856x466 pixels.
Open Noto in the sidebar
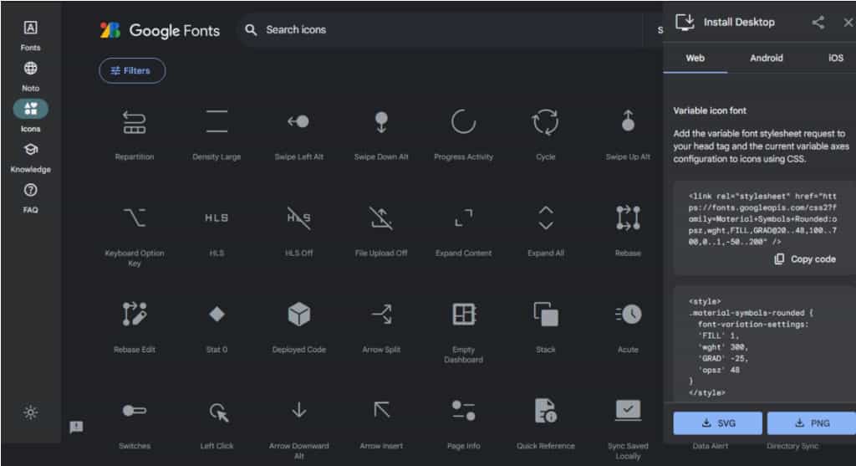coord(31,76)
